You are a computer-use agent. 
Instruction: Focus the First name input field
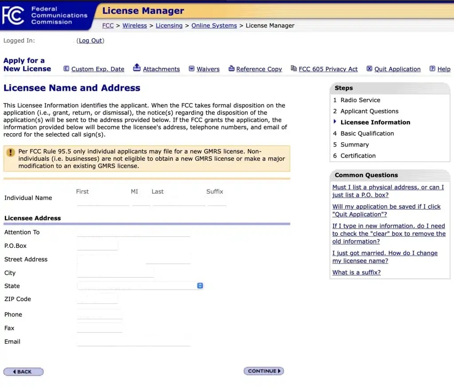(103, 201)
